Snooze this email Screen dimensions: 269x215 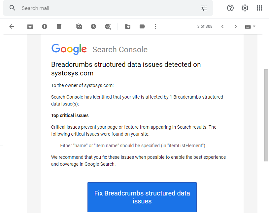tap(93, 26)
